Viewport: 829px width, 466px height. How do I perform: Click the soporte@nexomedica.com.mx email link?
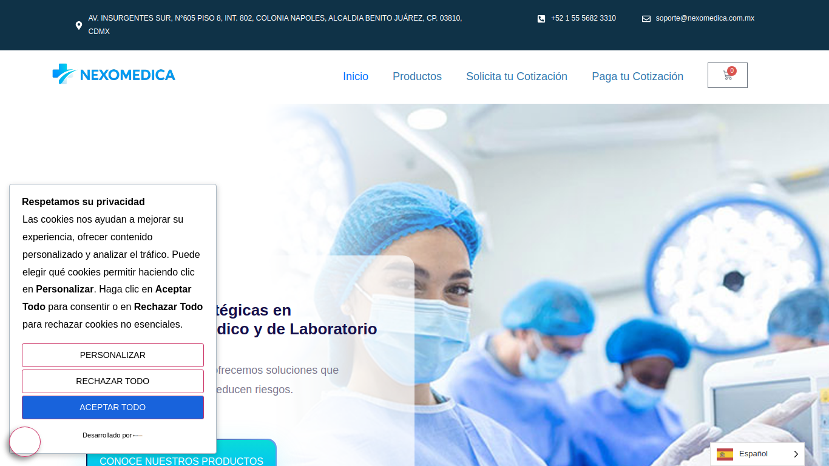point(705,18)
